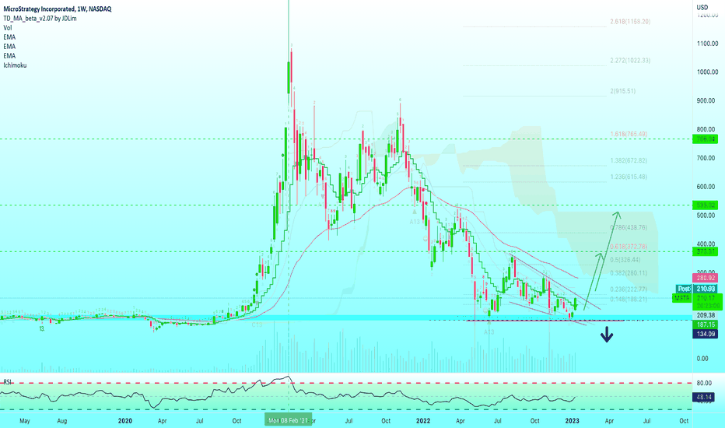Click the 0.5(326.44) Fibonacci level label
Viewport: 725px width, 428px height.
pos(625,260)
